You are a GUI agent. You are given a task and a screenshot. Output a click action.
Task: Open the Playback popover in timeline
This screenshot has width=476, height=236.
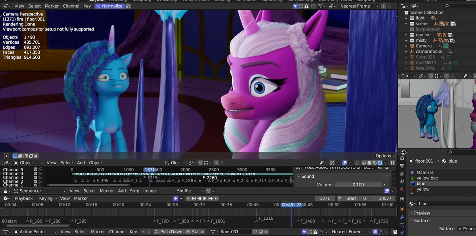click(x=25, y=198)
